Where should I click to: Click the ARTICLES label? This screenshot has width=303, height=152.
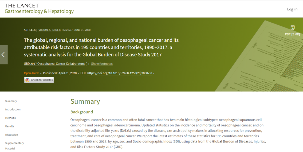[30, 30]
